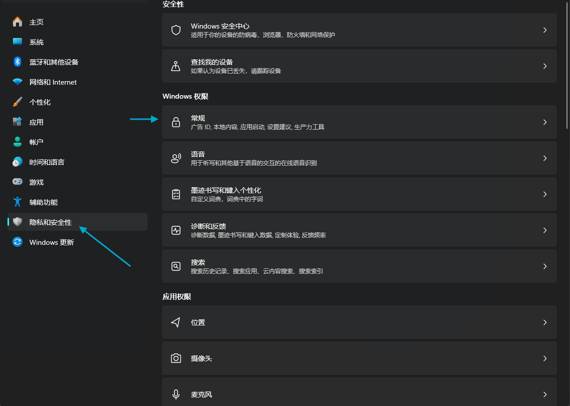The height and width of the screenshot is (406, 570).
Task: Click the speech head icon of 语音
Action: (x=176, y=158)
